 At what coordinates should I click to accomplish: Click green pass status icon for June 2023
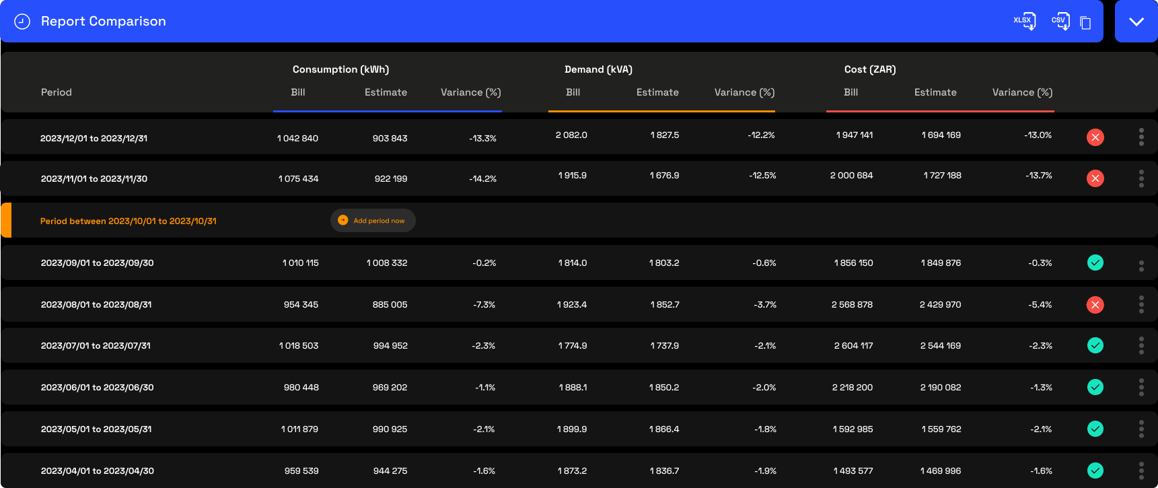1095,387
